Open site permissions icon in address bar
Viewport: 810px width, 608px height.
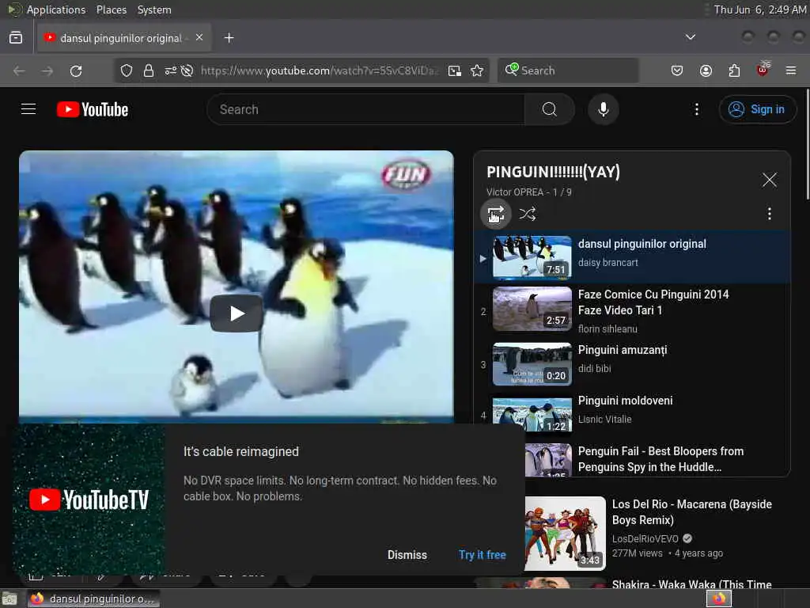(x=171, y=70)
